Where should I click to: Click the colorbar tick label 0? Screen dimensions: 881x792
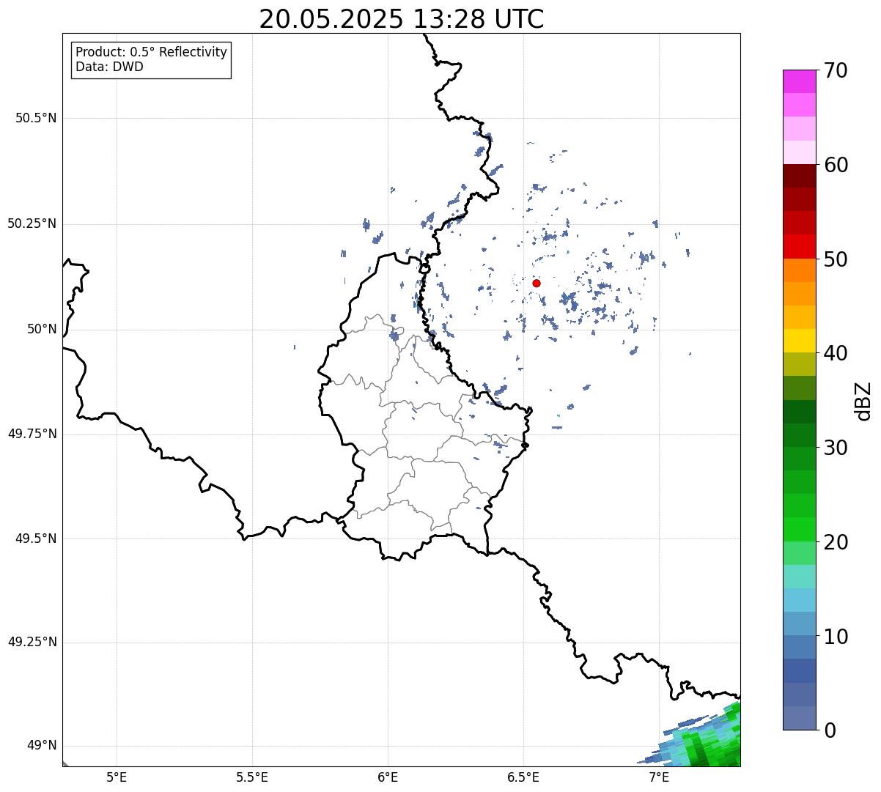[x=830, y=730]
